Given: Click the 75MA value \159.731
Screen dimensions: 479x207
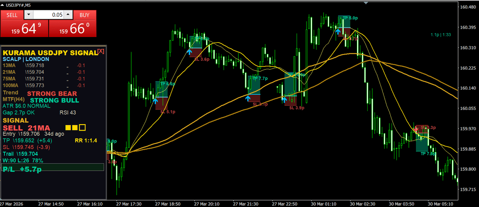Looking at the screenshot, I should pyautogui.click(x=35, y=79).
